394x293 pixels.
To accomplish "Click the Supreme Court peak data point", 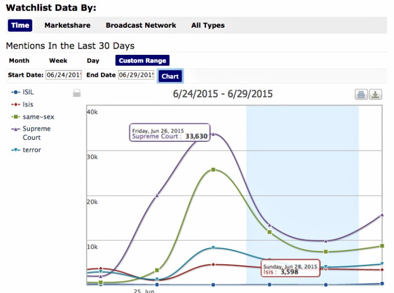I will pos(213,133).
